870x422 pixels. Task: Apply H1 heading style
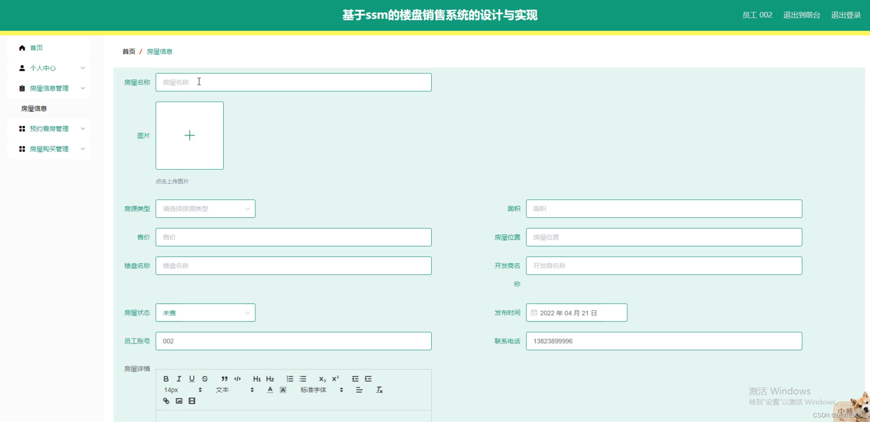click(257, 379)
